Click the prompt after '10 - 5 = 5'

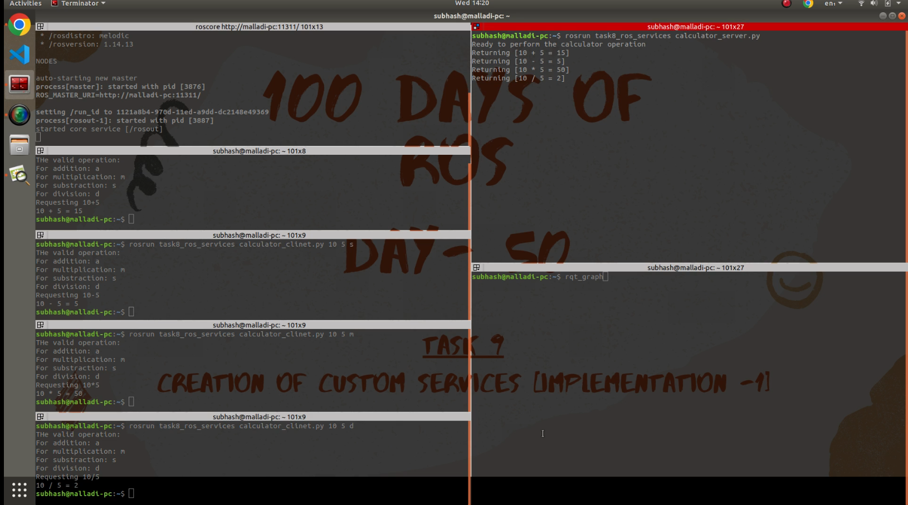pos(85,312)
